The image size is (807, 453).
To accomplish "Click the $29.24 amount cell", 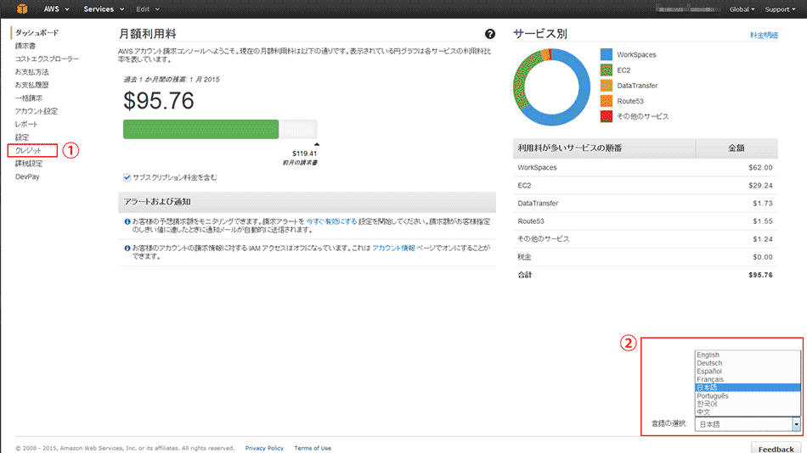I will [760, 186].
